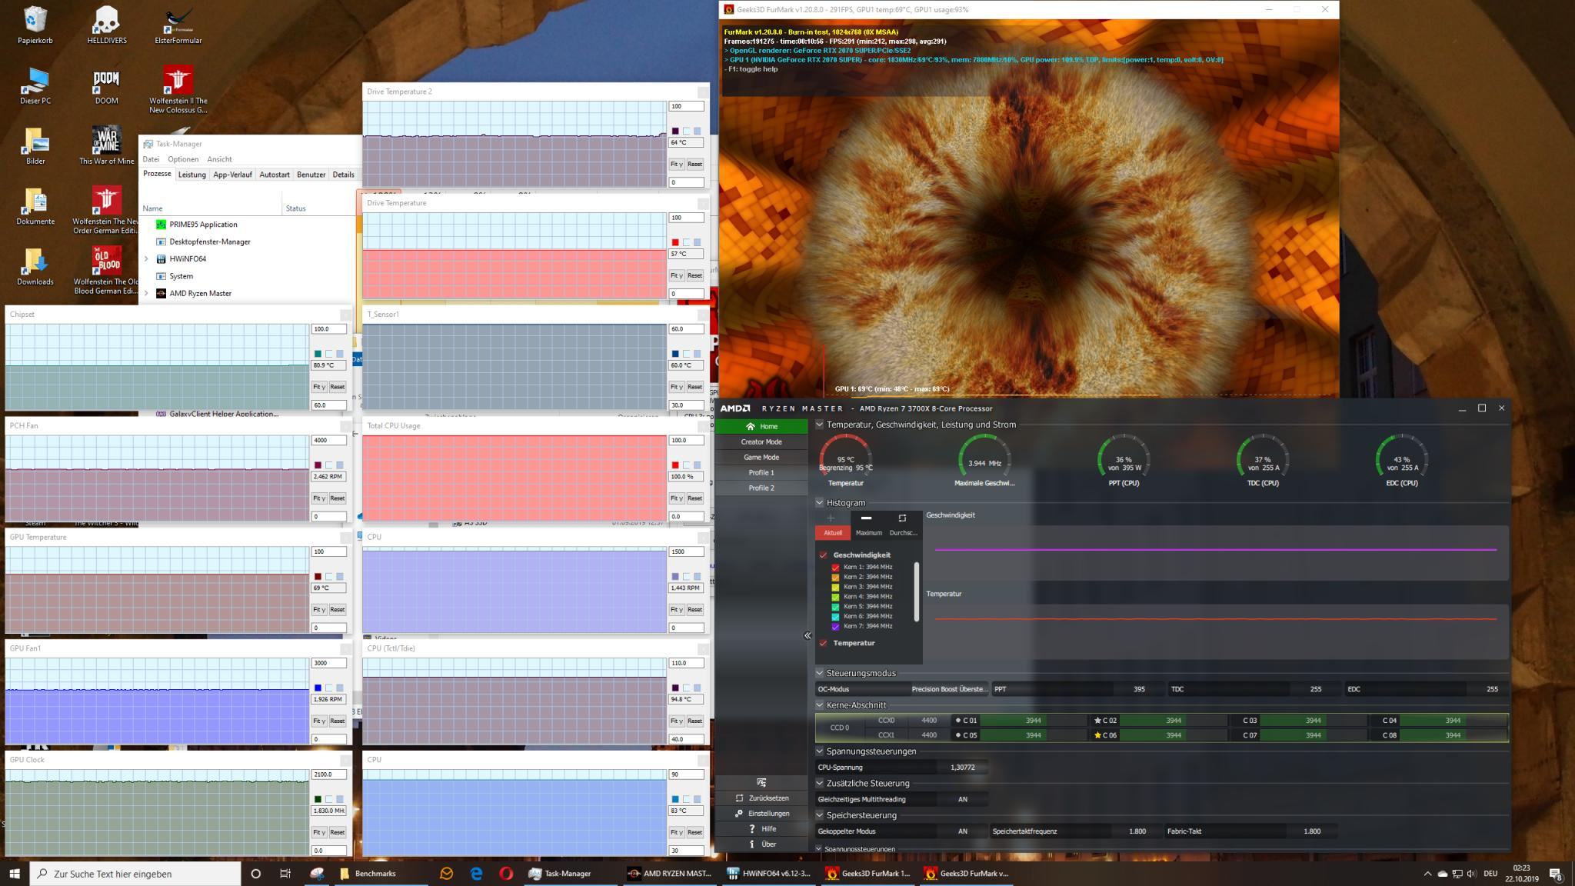Click the gold star on core C 06
The height and width of the screenshot is (886, 1575).
tap(1097, 735)
